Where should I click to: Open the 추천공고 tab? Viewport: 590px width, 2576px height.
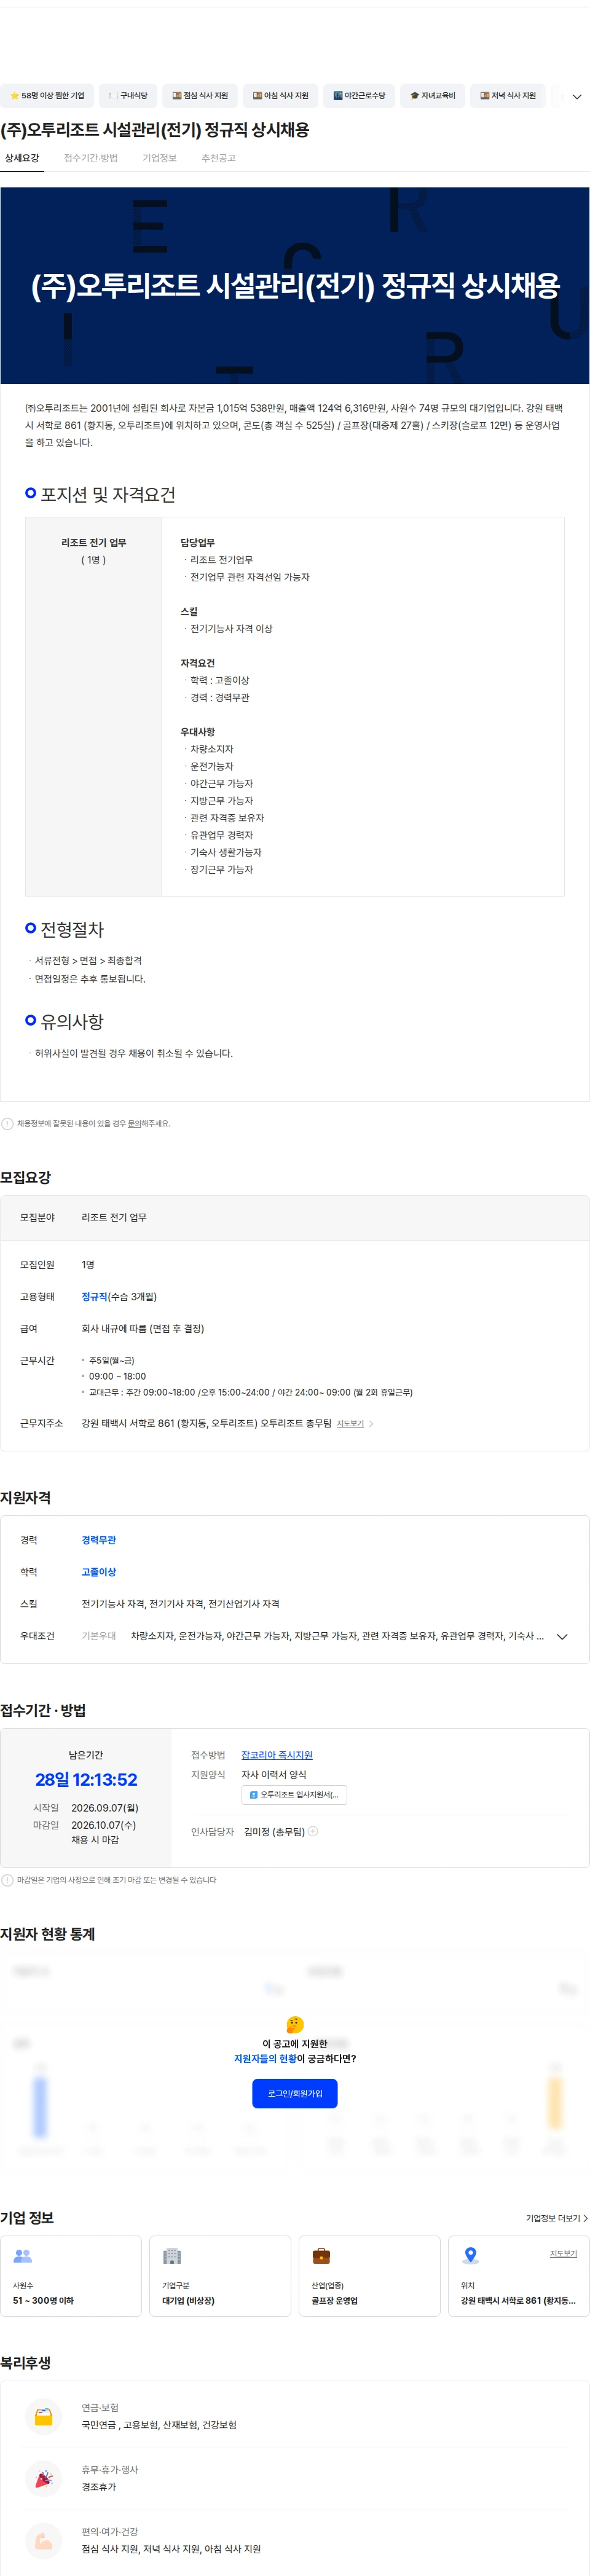218,158
